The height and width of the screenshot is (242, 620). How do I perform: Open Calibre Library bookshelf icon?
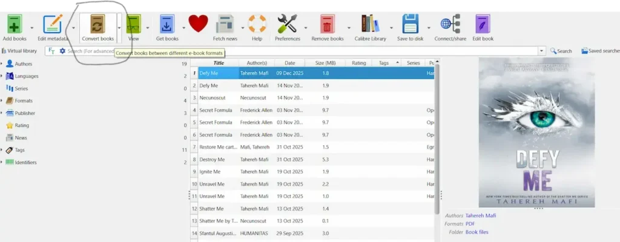tap(370, 24)
